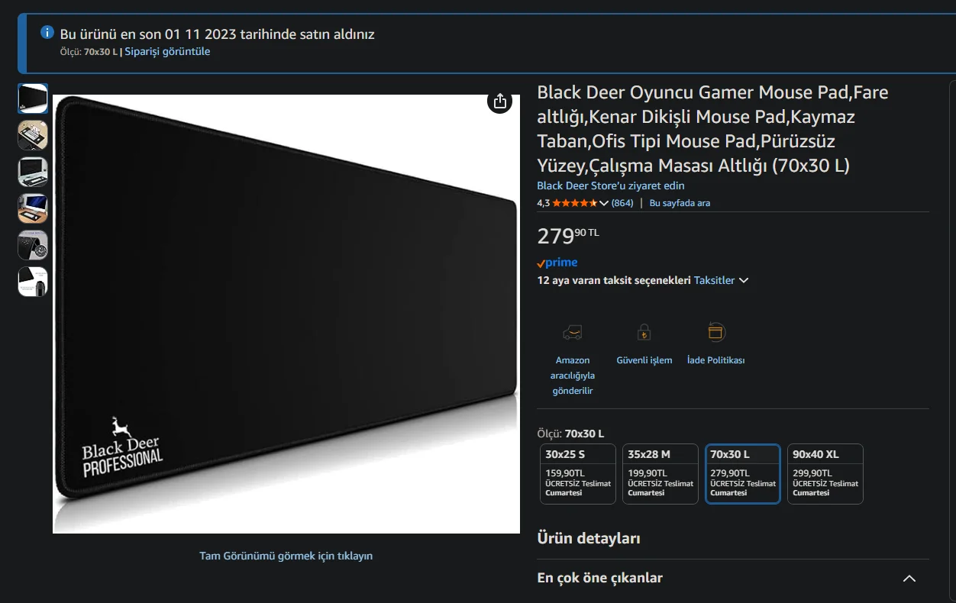The image size is (956, 603).
Task: Select first thumbnail of black mouse pad
Action: pos(33,98)
